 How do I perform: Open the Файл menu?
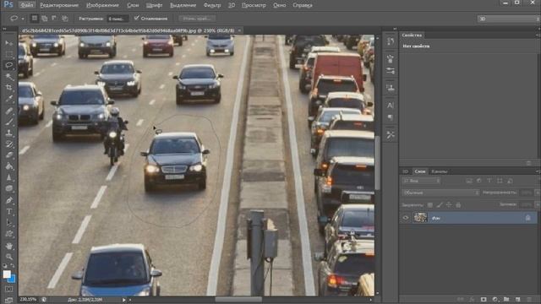26,5
